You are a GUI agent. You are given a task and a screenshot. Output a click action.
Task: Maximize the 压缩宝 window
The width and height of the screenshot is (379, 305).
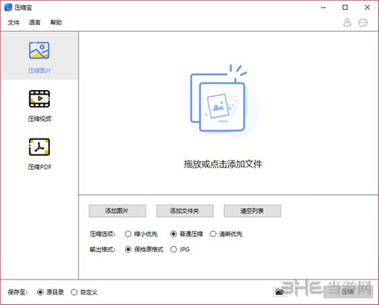tap(345, 8)
